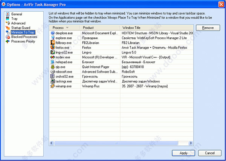Close the Options dialog window
The image size is (226, 161).
pyautogui.click(x=221, y=5)
